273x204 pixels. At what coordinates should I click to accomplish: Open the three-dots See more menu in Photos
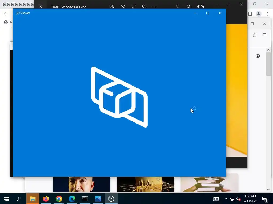[x=155, y=7]
